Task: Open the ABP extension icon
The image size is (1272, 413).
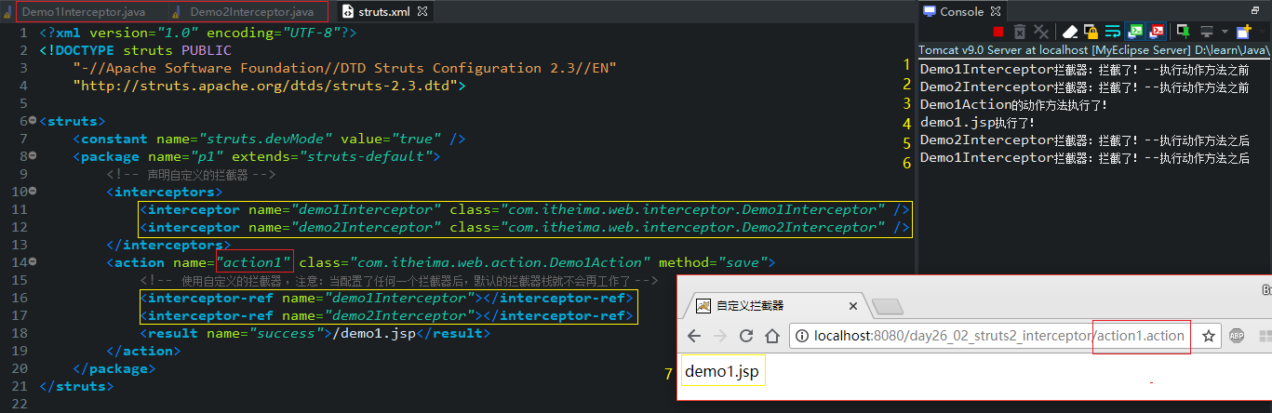Action: click(1237, 336)
